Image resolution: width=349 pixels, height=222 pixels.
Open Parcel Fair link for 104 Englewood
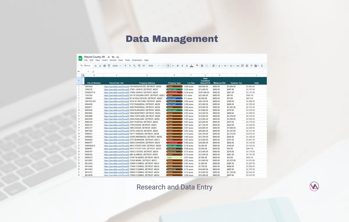coord(117,86)
